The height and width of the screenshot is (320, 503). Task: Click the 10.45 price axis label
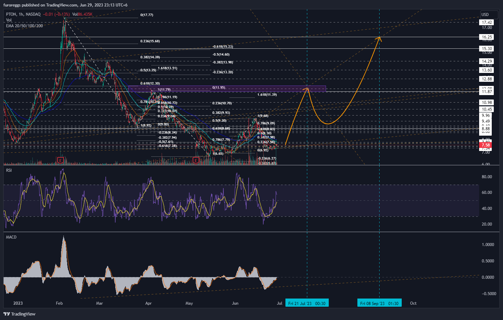tap(486, 109)
